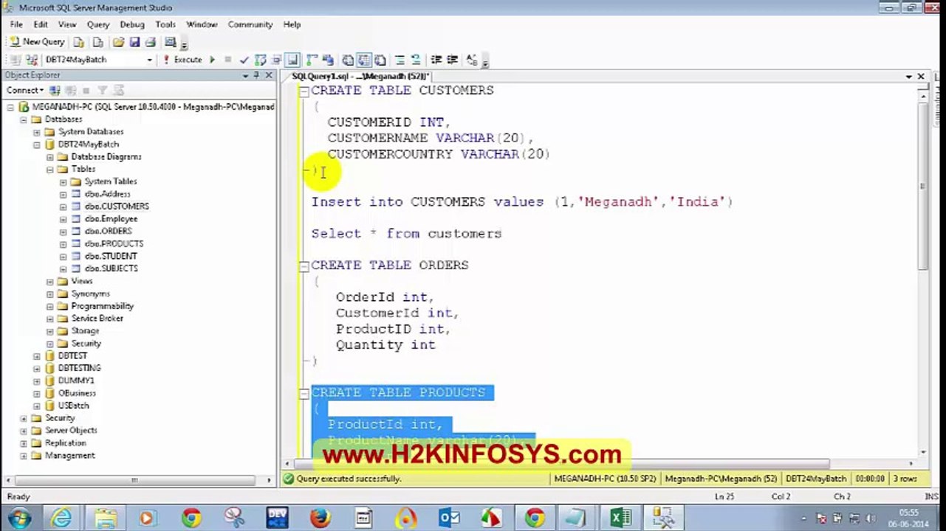Toggle auto-hide pin of Object Explorer
This screenshot has width=946, height=531.
[x=256, y=75]
